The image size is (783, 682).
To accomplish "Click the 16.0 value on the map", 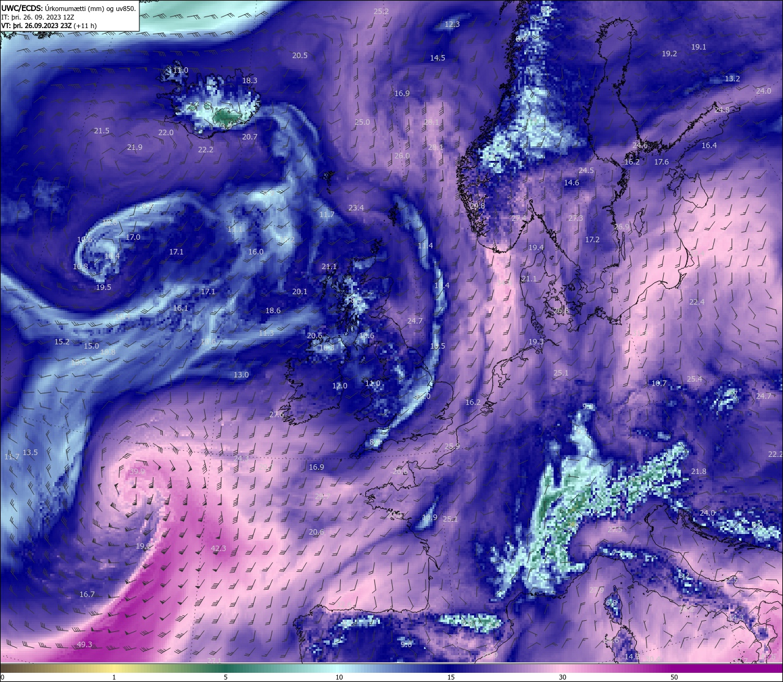I will coord(256,252).
